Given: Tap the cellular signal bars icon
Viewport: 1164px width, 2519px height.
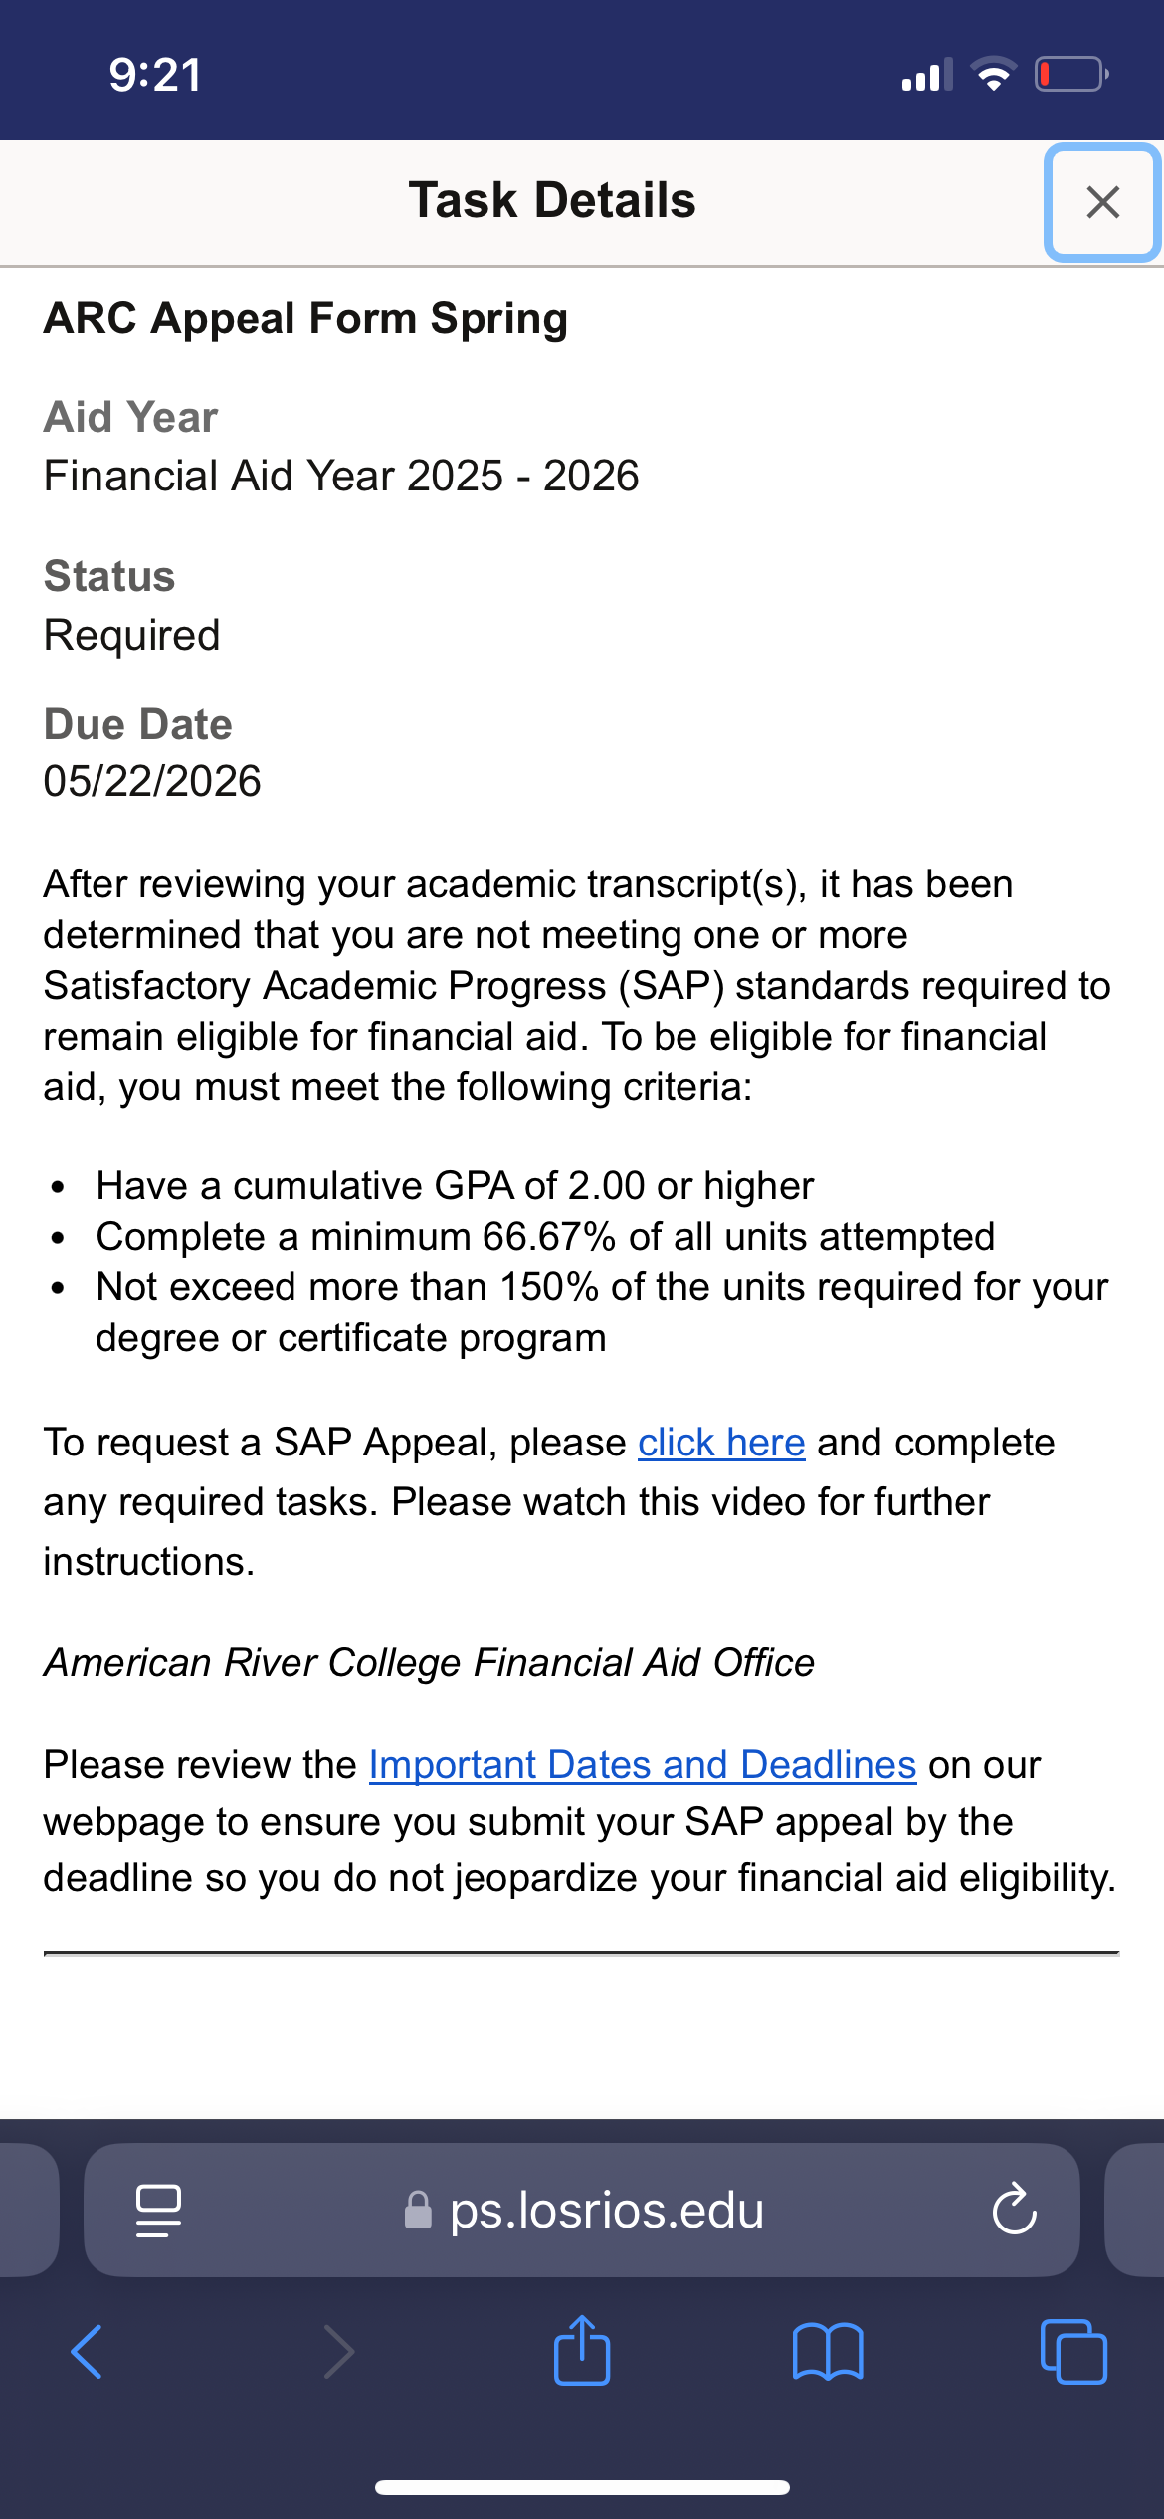Looking at the screenshot, I should [x=927, y=75].
